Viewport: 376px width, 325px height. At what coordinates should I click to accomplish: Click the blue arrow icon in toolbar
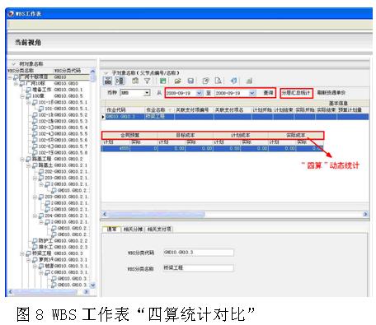point(233,81)
